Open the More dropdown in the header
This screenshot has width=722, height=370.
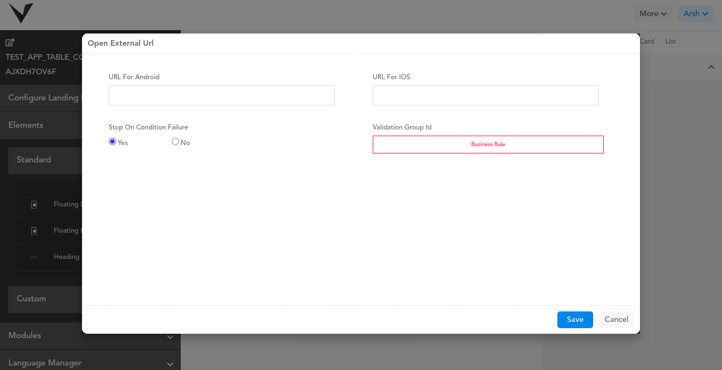[653, 13]
